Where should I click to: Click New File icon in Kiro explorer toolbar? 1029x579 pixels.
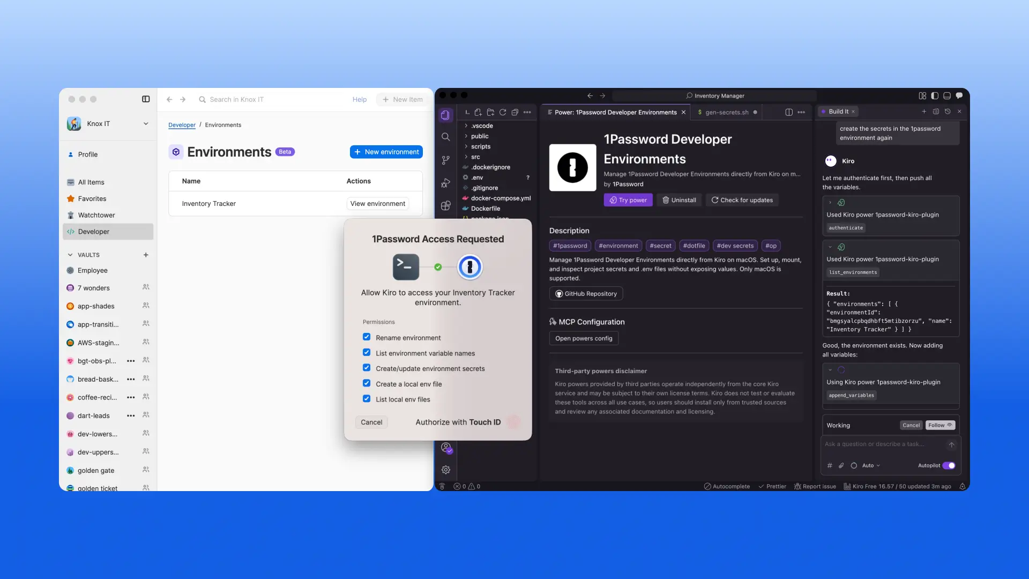point(478,112)
